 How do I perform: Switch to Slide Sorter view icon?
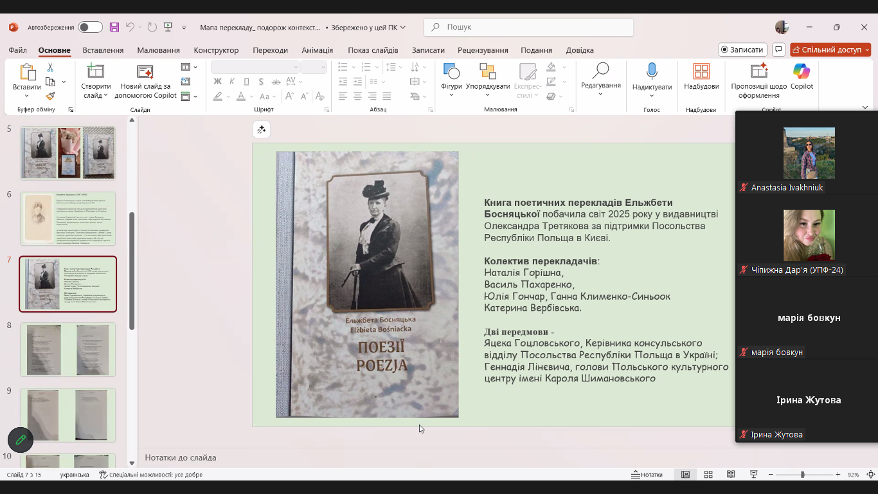tap(708, 475)
